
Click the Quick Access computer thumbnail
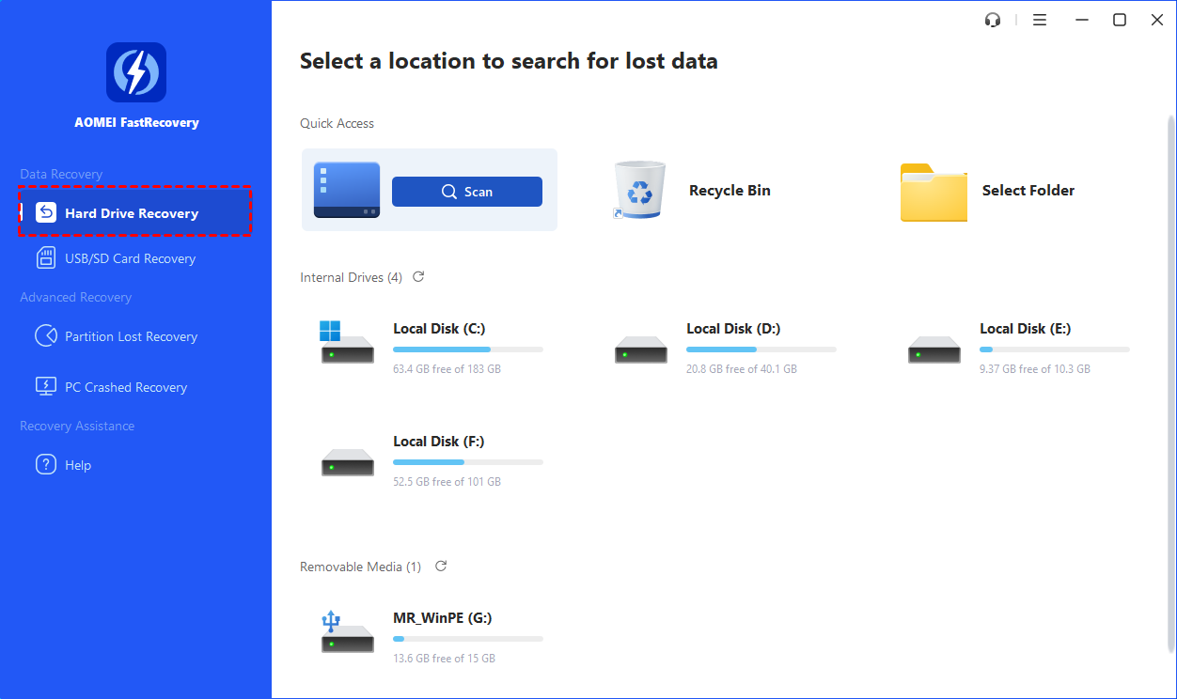[x=346, y=191]
